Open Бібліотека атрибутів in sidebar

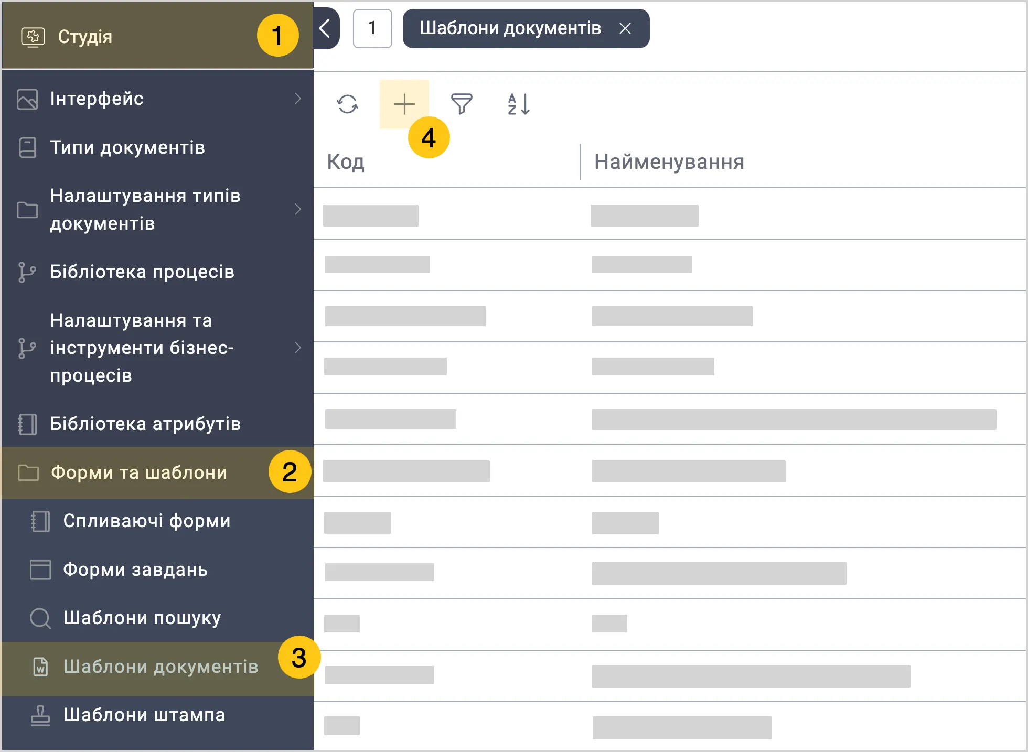click(157, 423)
